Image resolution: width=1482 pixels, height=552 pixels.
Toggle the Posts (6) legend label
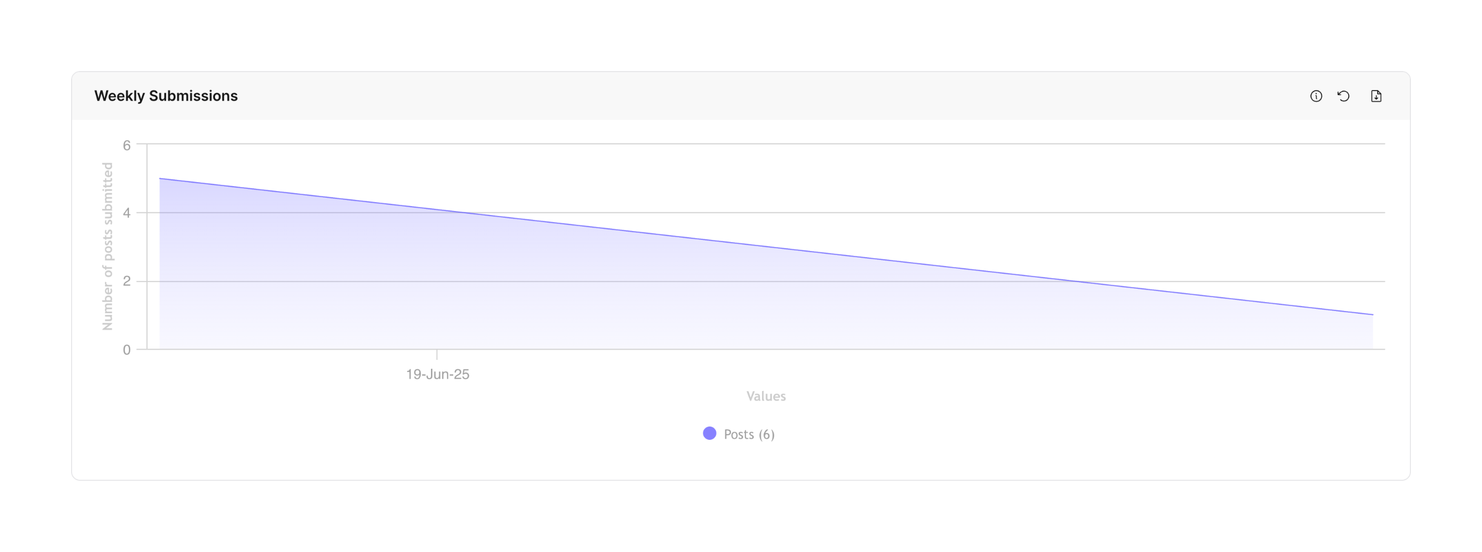pyautogui.click(x=749, y=434)
